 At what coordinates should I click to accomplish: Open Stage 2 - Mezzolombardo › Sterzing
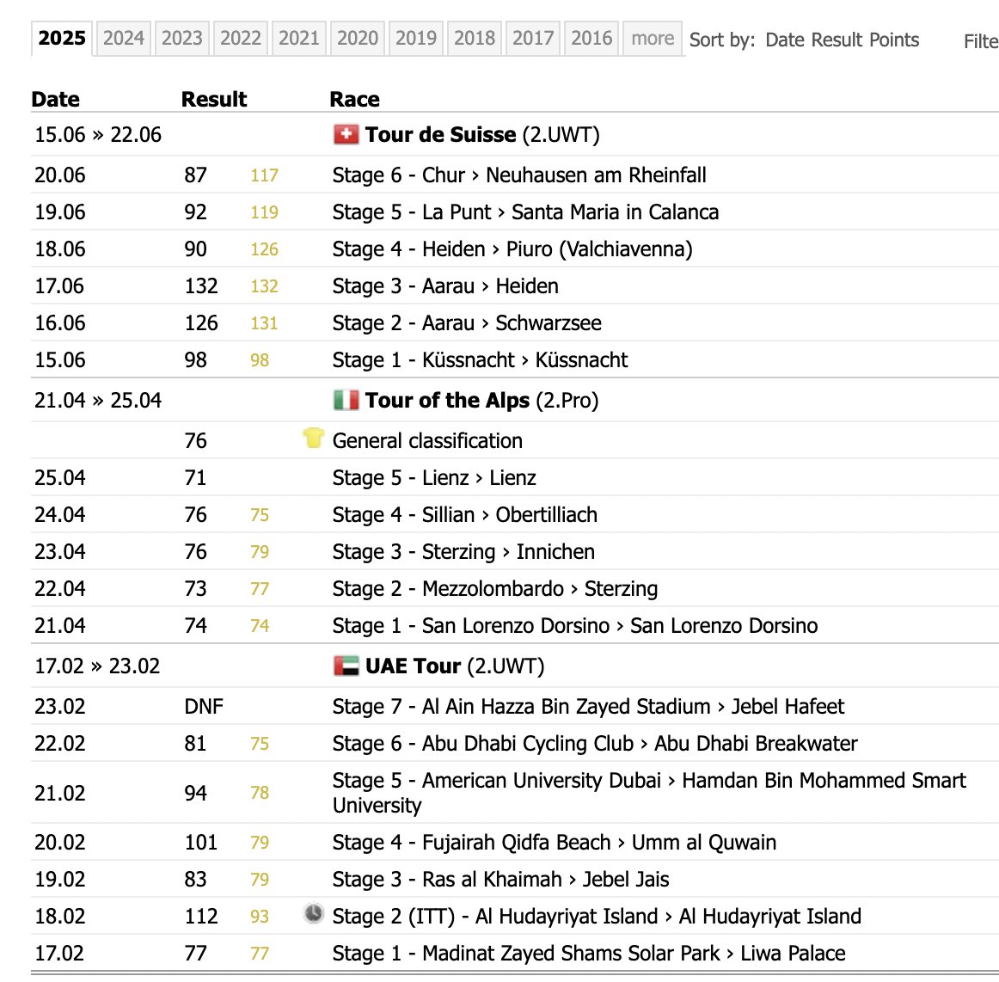coord(495,589)
